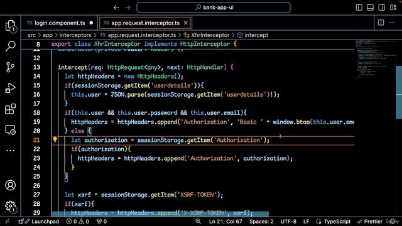
Task: Click if(xsrf){ on line 28
Action: 80,204
